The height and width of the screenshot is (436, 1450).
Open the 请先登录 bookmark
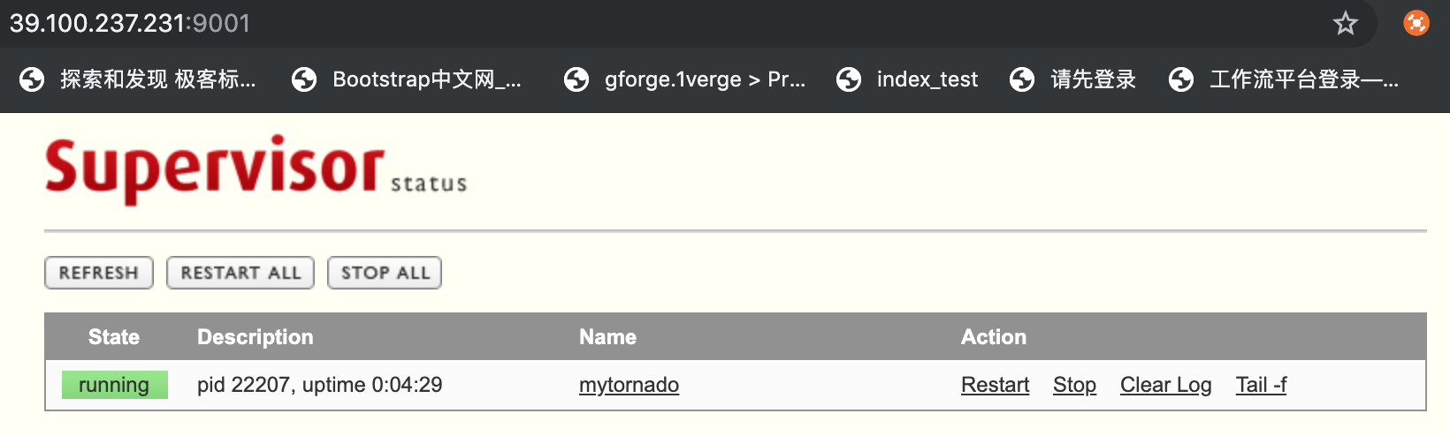click(1093, 79)
